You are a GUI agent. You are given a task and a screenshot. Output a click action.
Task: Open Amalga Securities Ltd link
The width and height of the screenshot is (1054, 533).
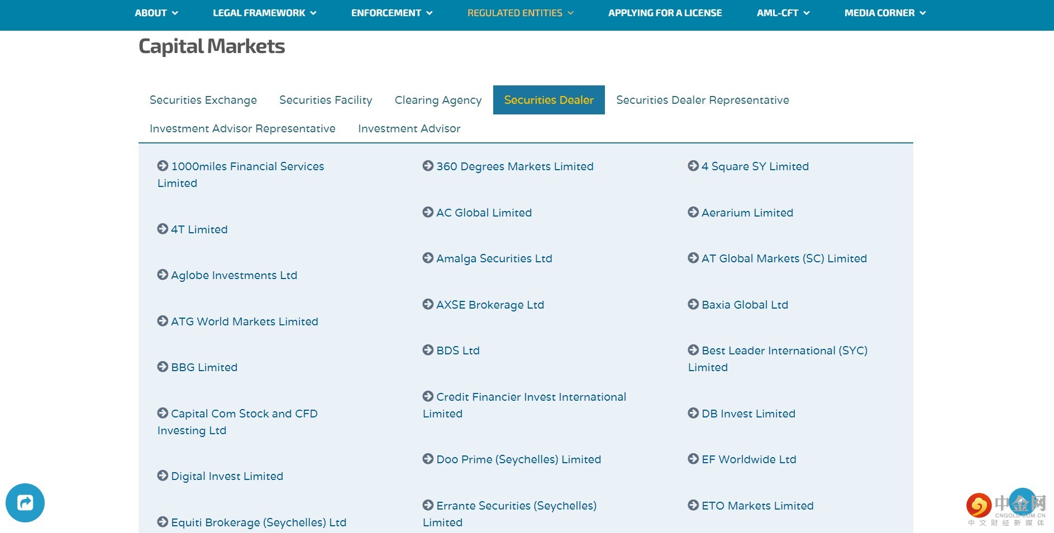(x=494, y=258)
